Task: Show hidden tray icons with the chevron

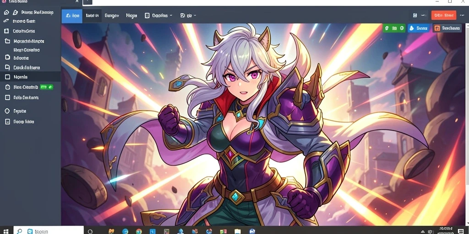Action: click(x=423, y=231)
